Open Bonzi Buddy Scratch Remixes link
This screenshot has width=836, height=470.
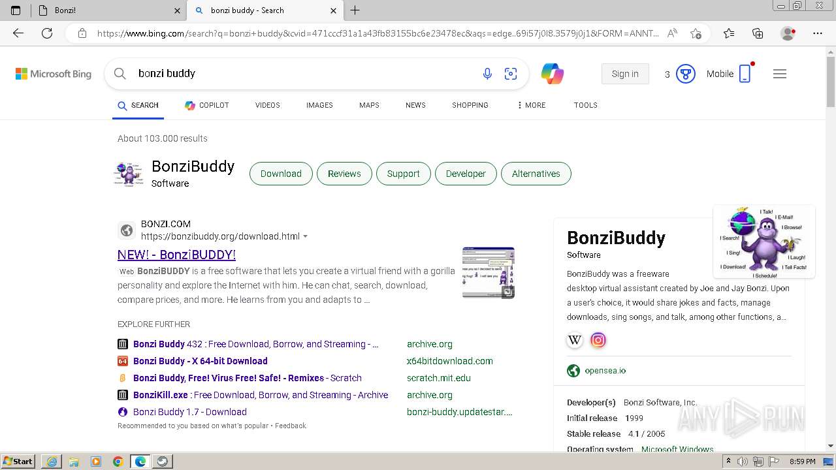[x=248, y=378]
